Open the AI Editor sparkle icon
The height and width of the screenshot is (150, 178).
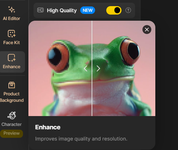(12, 10)
